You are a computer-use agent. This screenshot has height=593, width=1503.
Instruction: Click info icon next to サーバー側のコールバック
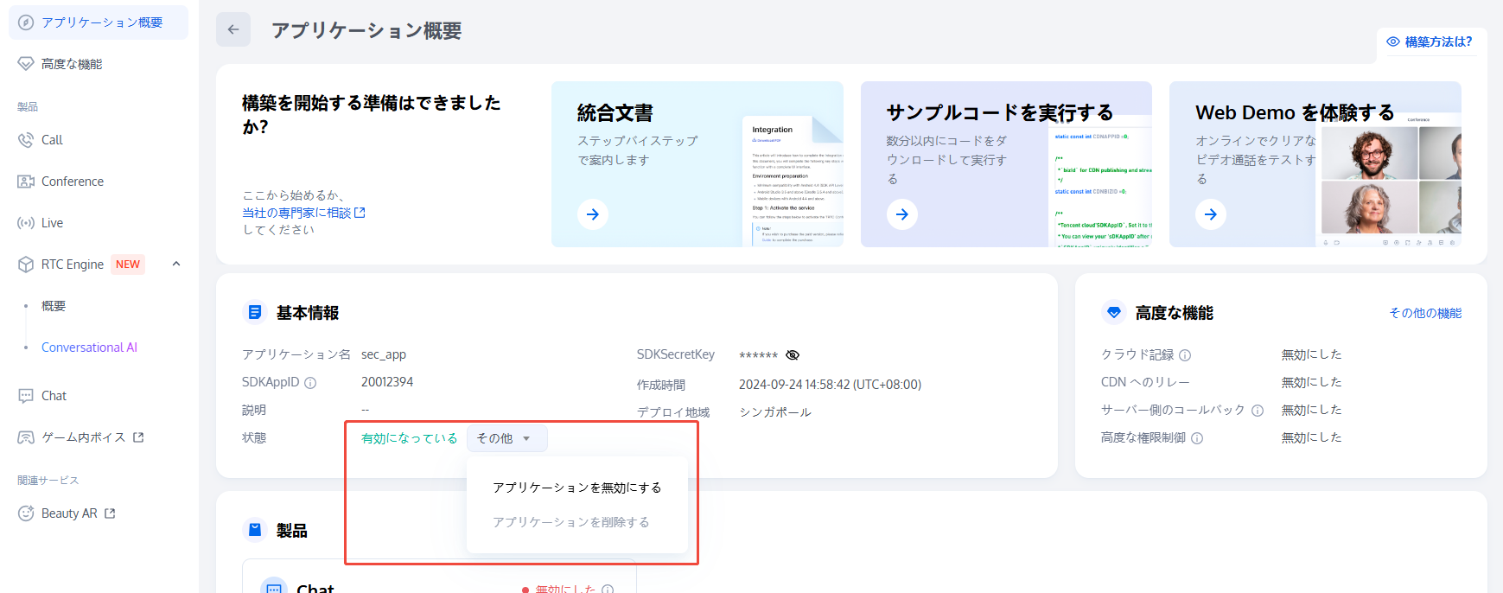click(x=1258, y=411)
